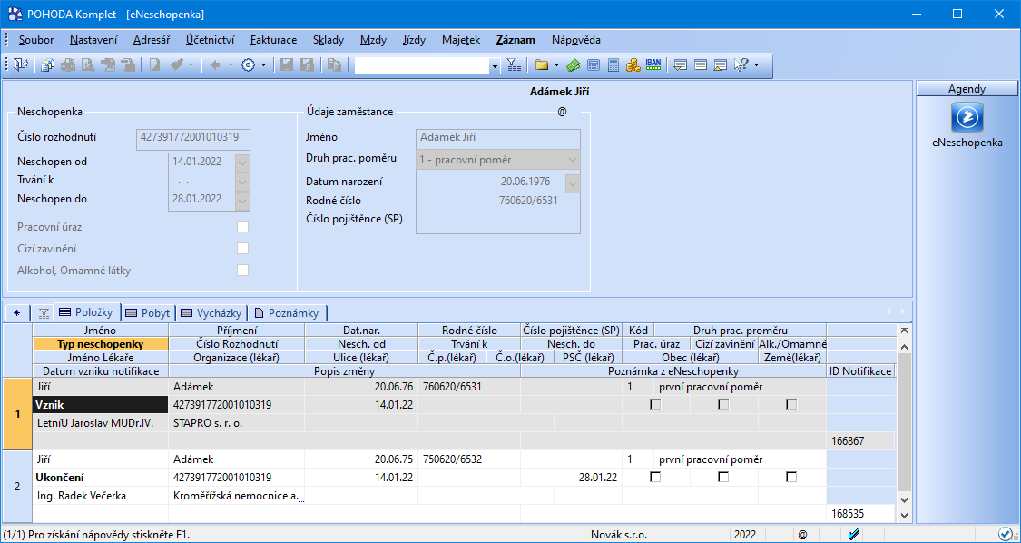The height and width of the screenshot is (543, 1021).
Task: Click the Kroměřížská nemocnice organization cell
Action: pos(236,496)
